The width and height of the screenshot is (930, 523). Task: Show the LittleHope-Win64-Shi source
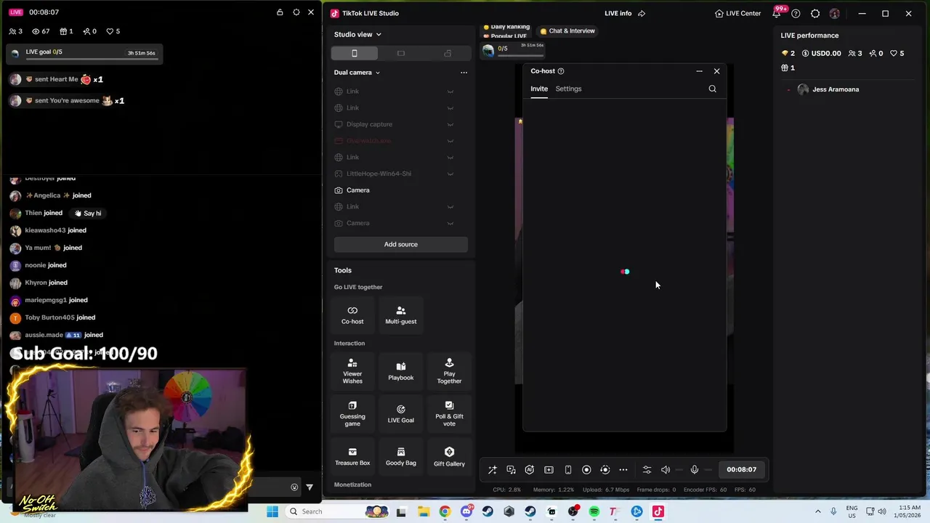(450, 174)
